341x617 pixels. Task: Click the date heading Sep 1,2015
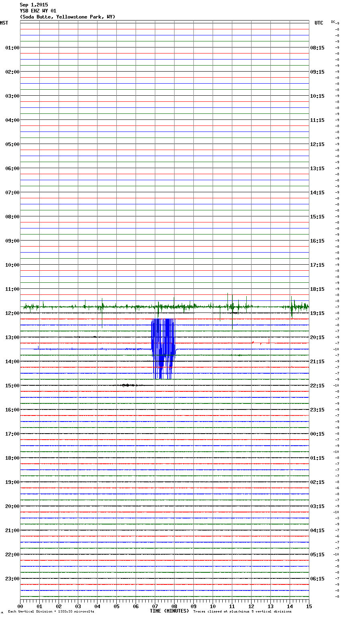(x=34, y=5)
